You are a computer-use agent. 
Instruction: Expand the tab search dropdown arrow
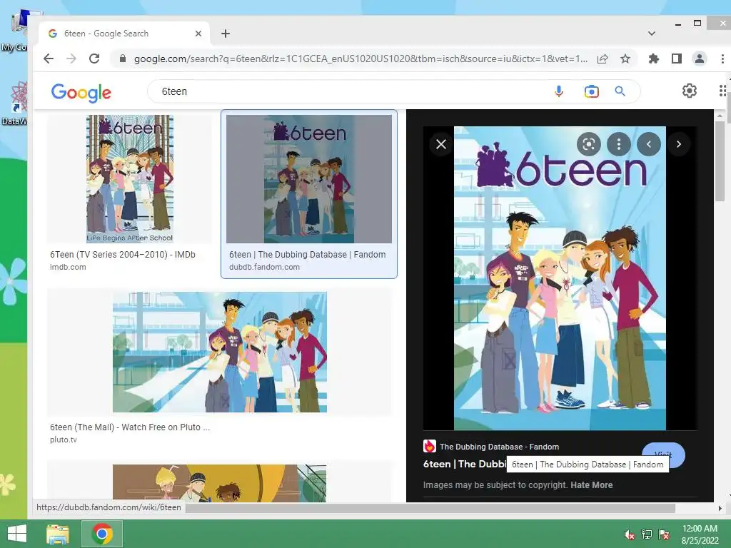tap(652, 34)
